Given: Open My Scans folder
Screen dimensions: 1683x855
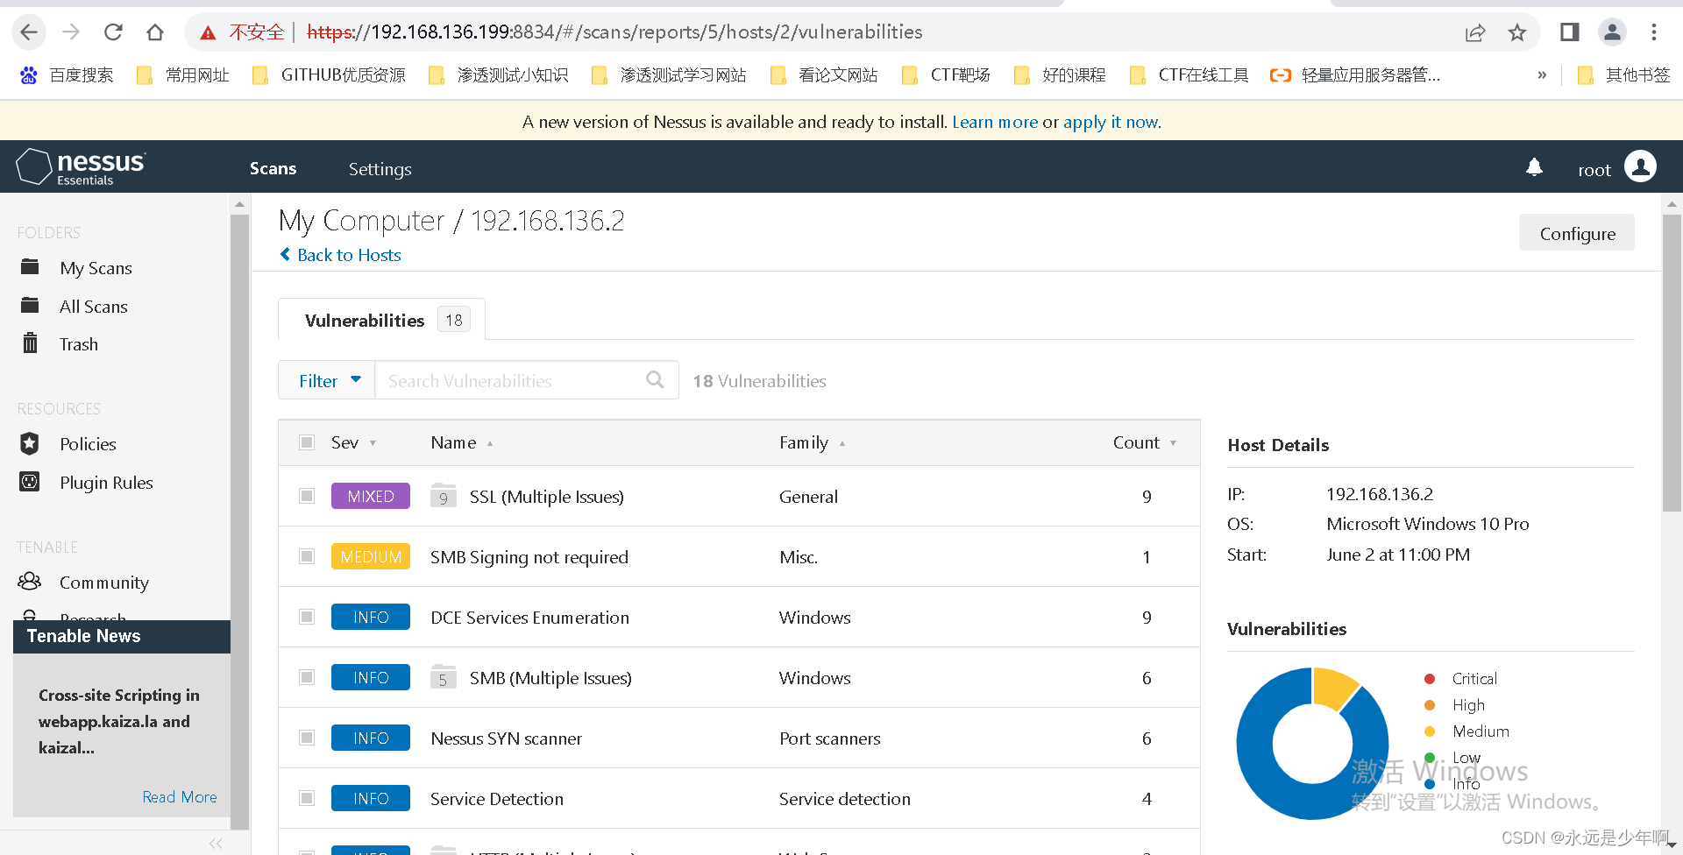Looking at the screenshot, I should point(96,268).
